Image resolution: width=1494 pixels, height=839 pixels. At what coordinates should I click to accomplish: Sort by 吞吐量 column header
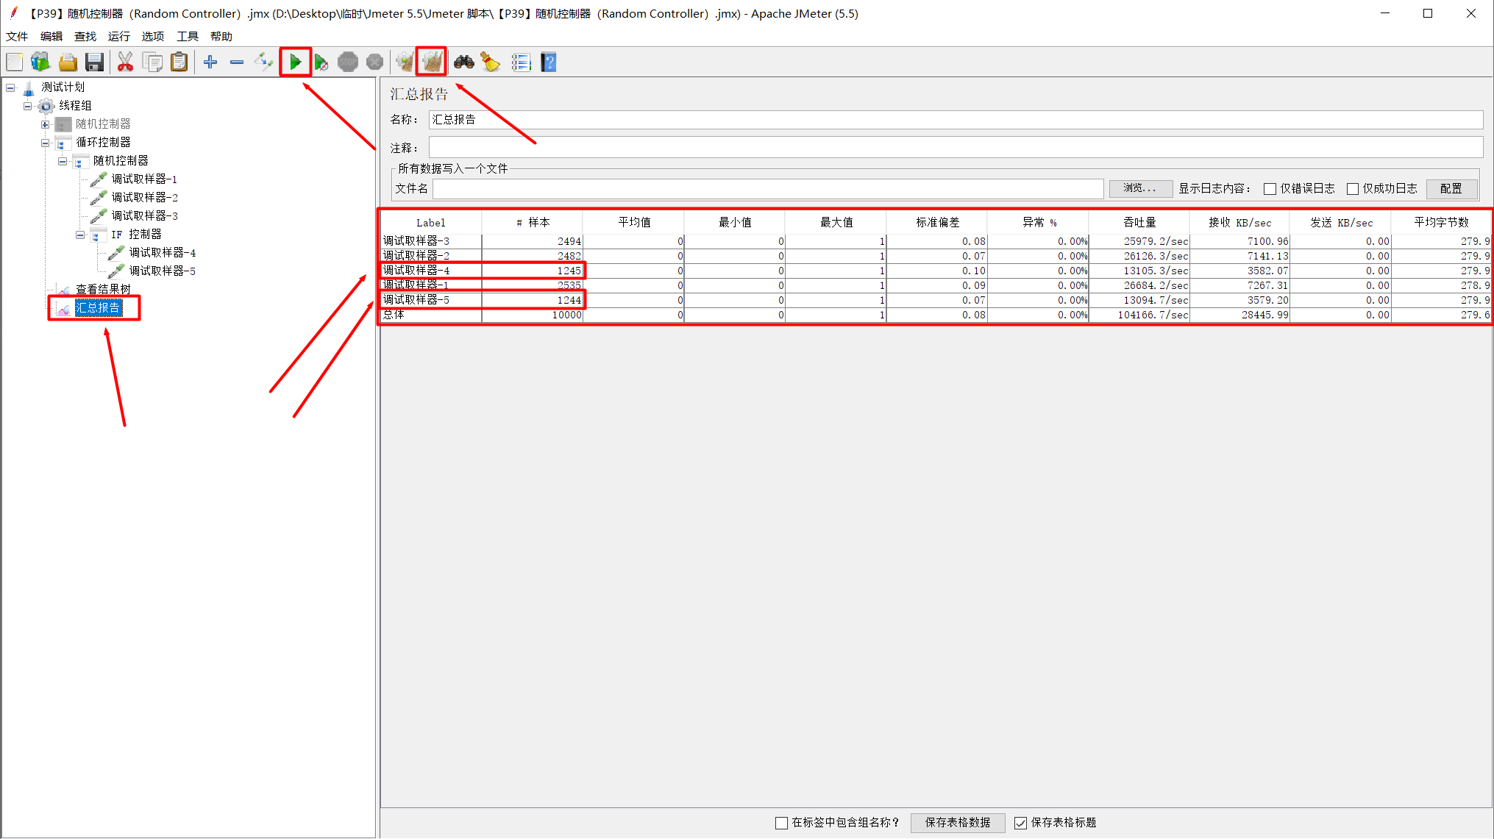[1139, 223]
